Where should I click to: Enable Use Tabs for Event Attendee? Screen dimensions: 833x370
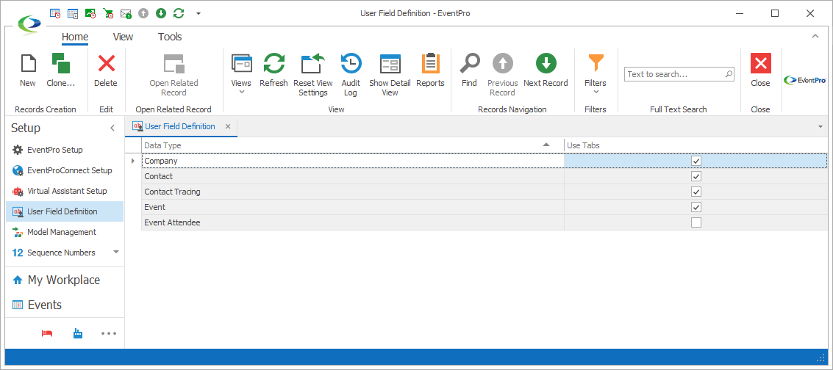(696, 222)
